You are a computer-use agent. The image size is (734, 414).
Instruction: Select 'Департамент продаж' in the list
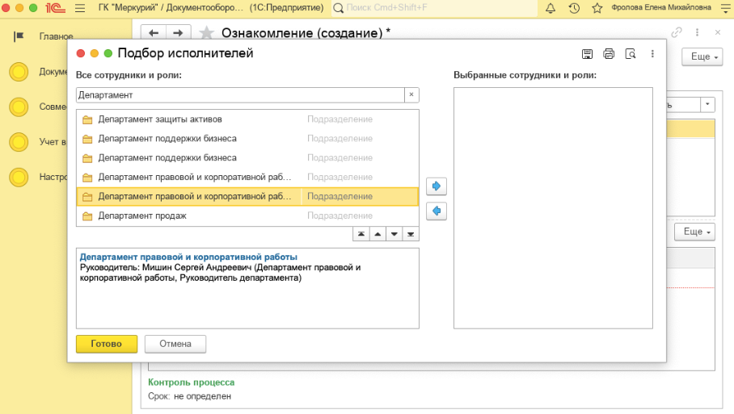[x=142, y=215]
